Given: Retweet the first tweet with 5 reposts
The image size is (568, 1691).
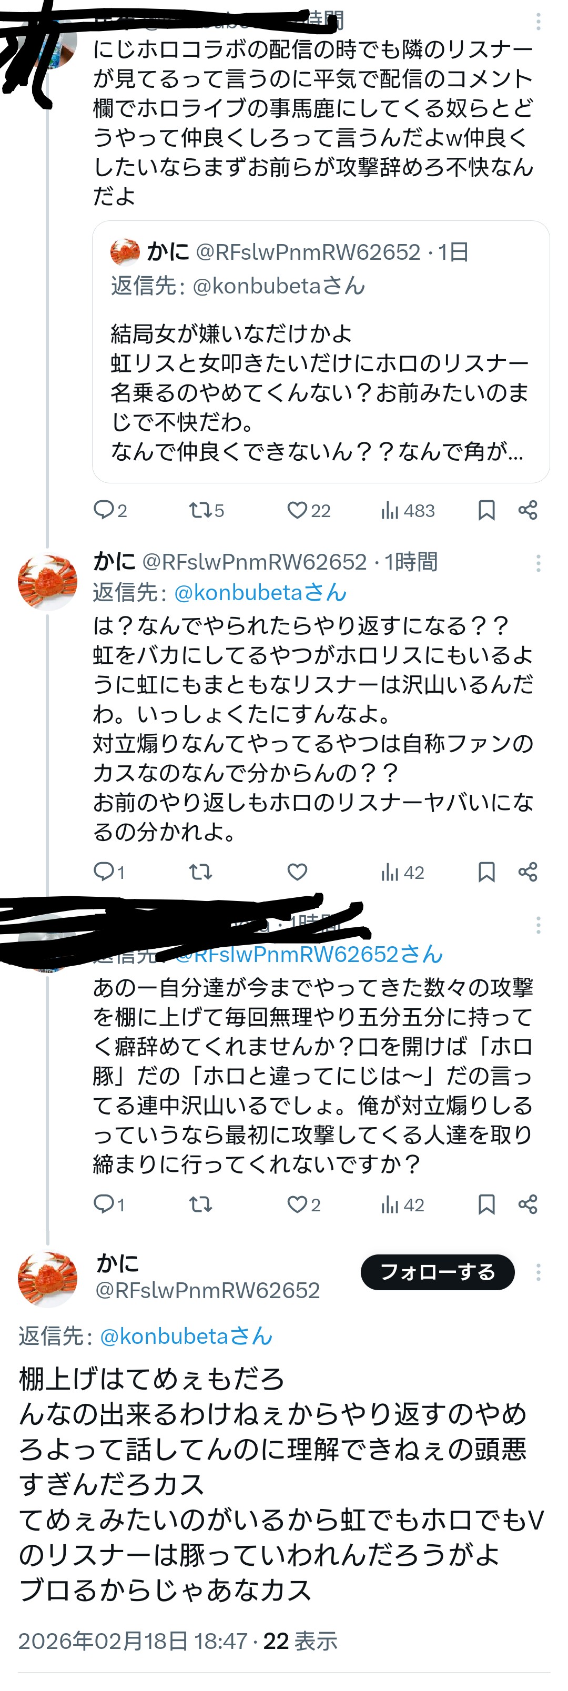Looking at the screenshot, I should tap(198, 510).
